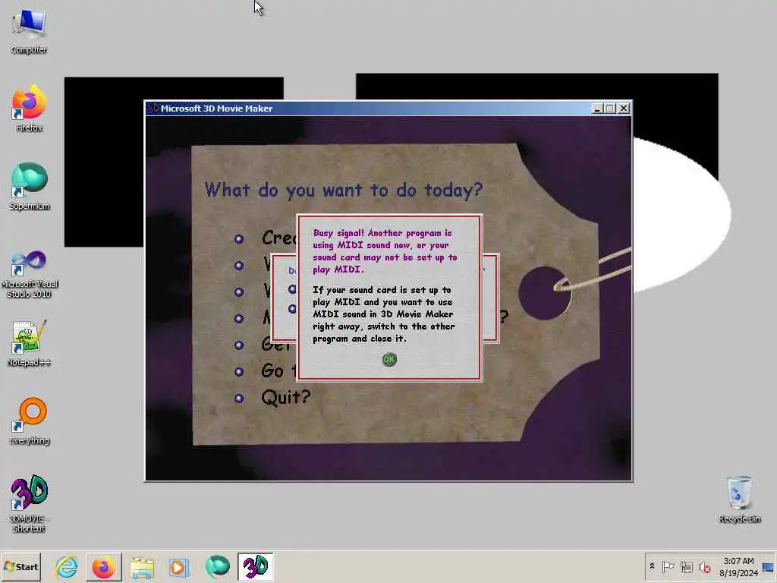Click the green OK button in the dialog

(x=389, y=359)
